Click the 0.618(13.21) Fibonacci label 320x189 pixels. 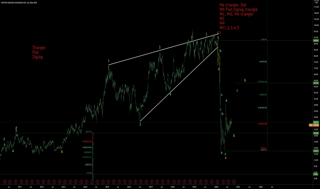click(87, 157)
